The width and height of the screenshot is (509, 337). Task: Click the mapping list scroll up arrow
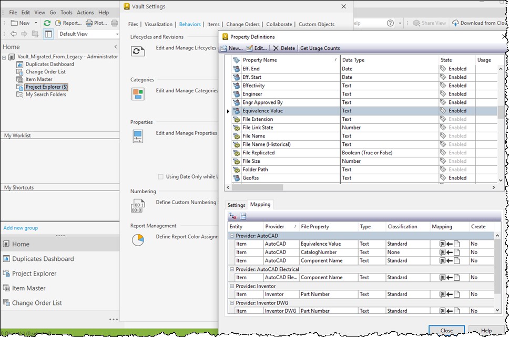[497, 236]
